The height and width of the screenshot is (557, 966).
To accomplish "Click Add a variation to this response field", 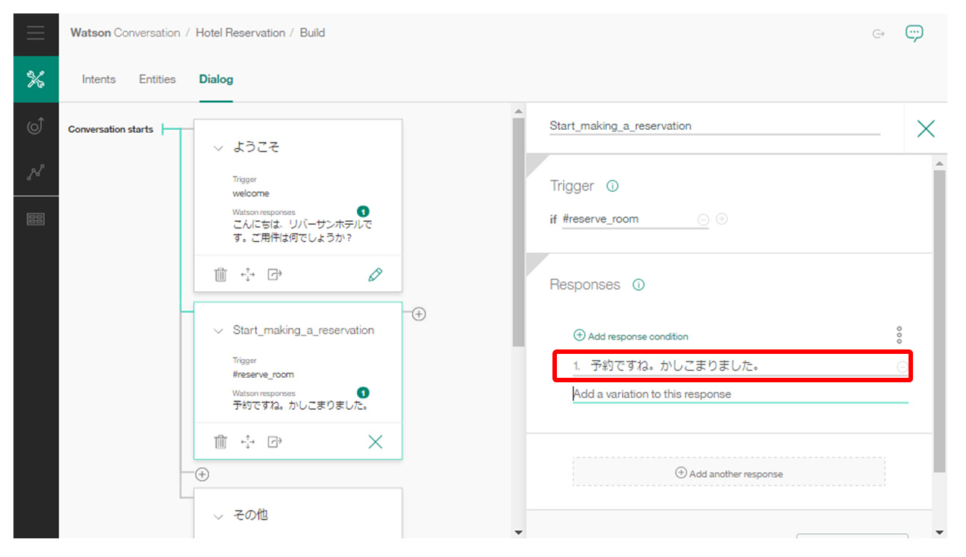I will 740,394.
